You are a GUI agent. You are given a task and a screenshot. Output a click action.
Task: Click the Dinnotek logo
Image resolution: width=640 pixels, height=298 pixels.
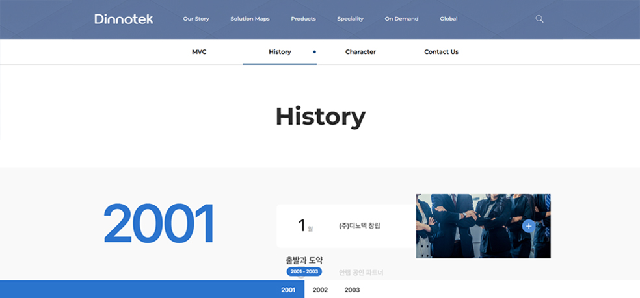pyautogui.click(x=124, y=19)
